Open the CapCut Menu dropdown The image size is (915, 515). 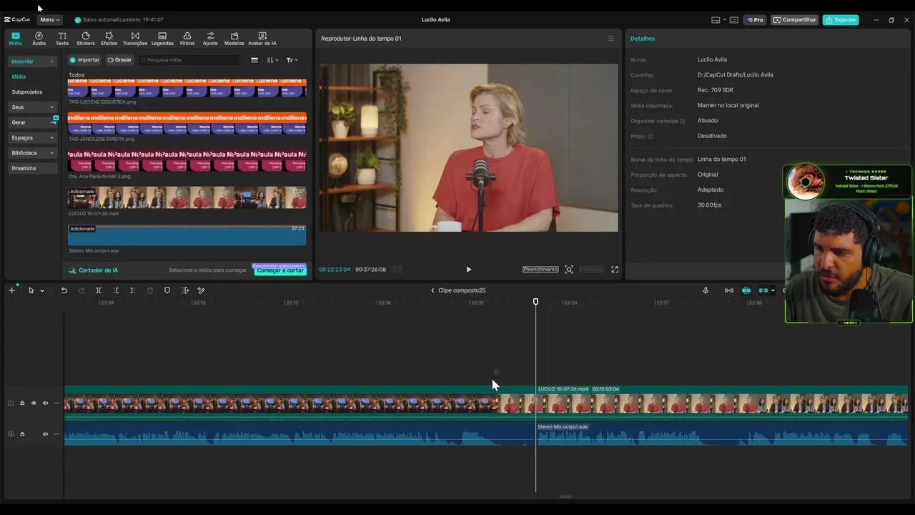49,20
